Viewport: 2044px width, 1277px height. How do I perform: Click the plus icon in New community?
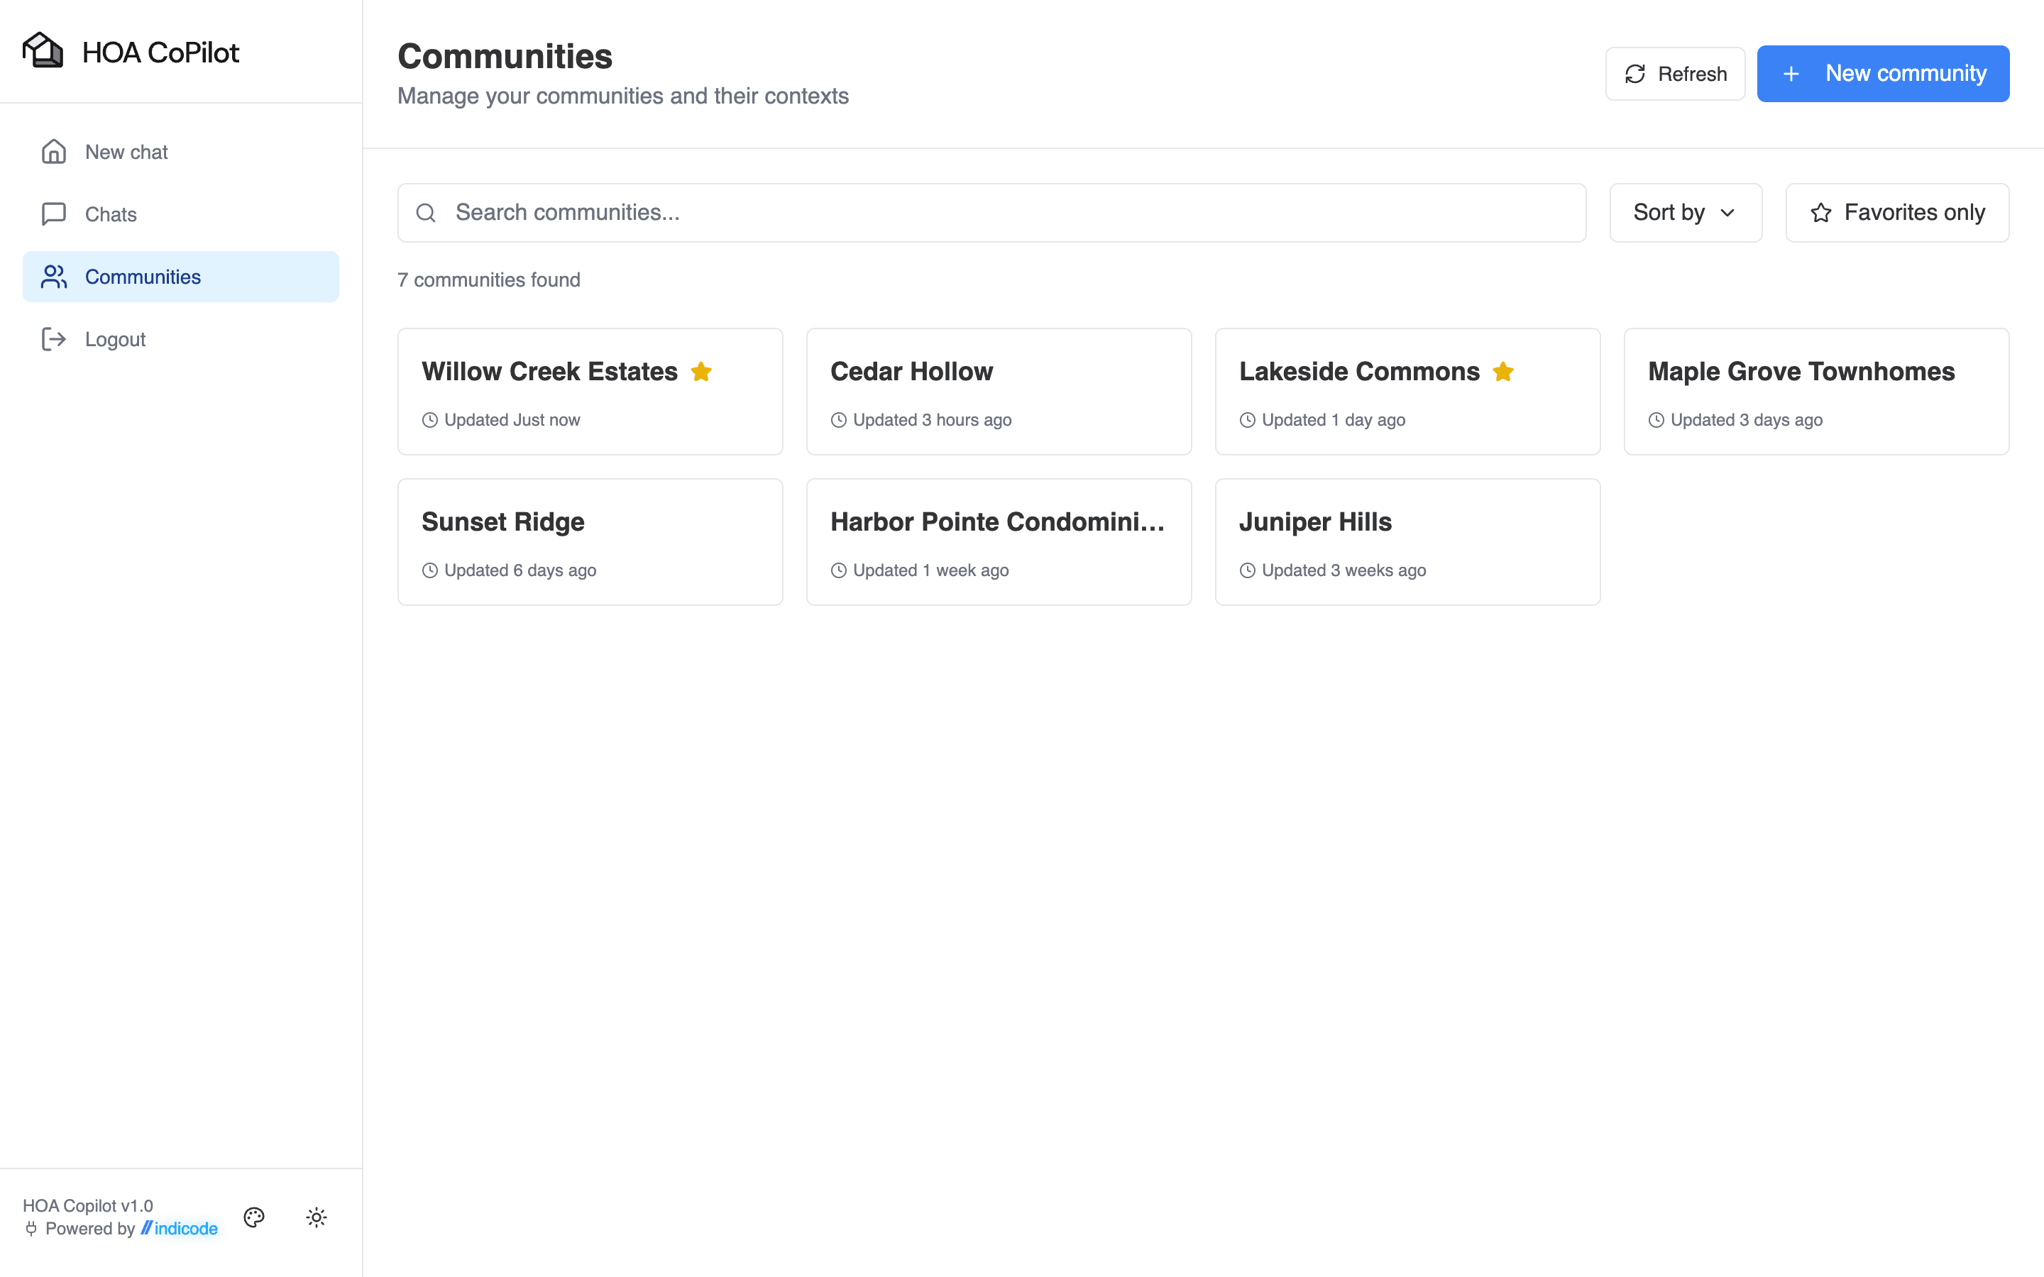(x=1791, y=74)
